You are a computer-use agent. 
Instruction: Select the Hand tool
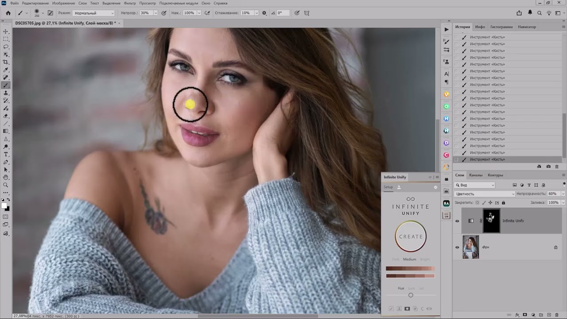click(6, 177)
